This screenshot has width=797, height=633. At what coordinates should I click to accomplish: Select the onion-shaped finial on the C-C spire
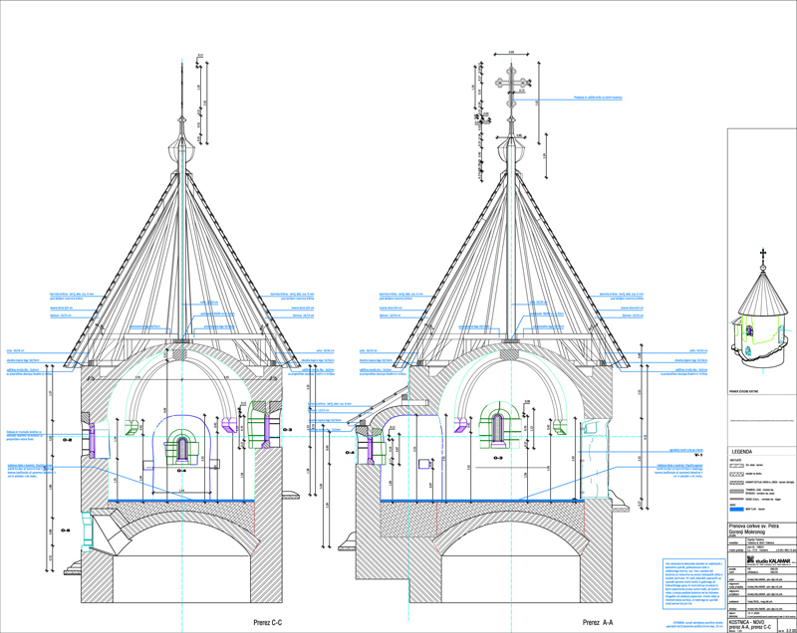tap(183, 149)
